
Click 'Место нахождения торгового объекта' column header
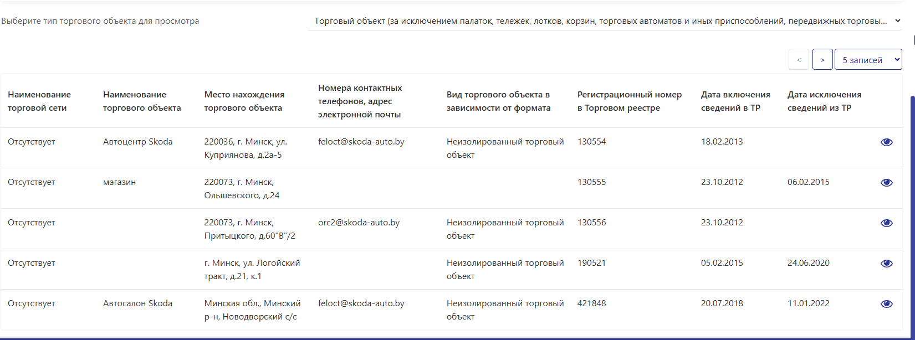pos(244,101)
